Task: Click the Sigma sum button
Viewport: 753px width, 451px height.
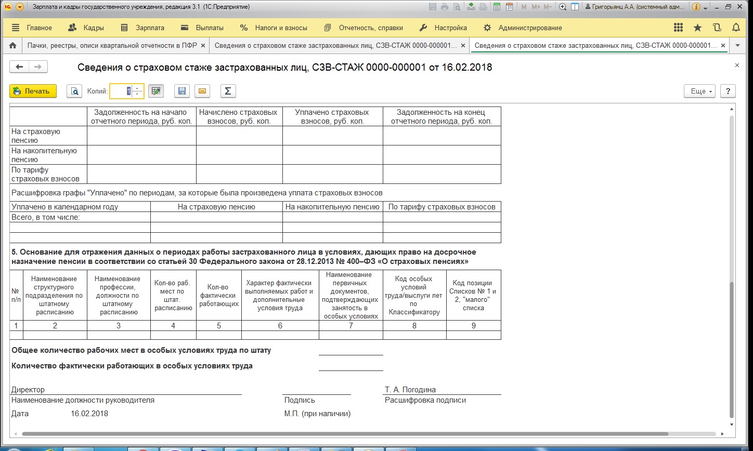Action: point(228,91)
